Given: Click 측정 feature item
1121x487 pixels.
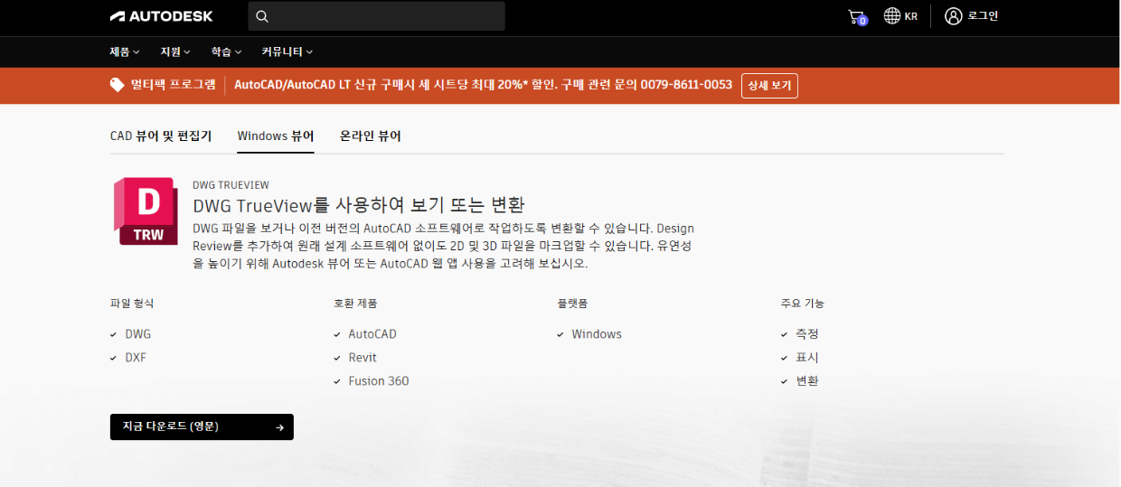Looking at the screenshot, I should (807, 334).
